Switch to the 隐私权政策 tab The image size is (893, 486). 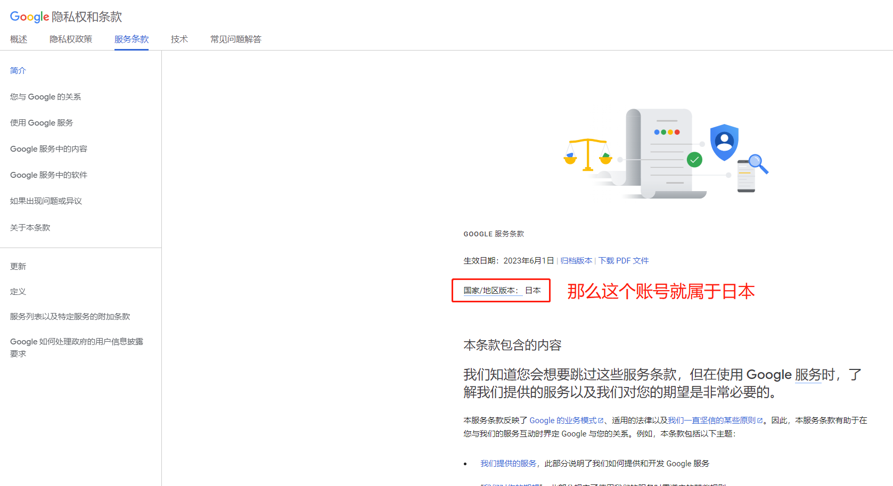click(x=71, y=39)
